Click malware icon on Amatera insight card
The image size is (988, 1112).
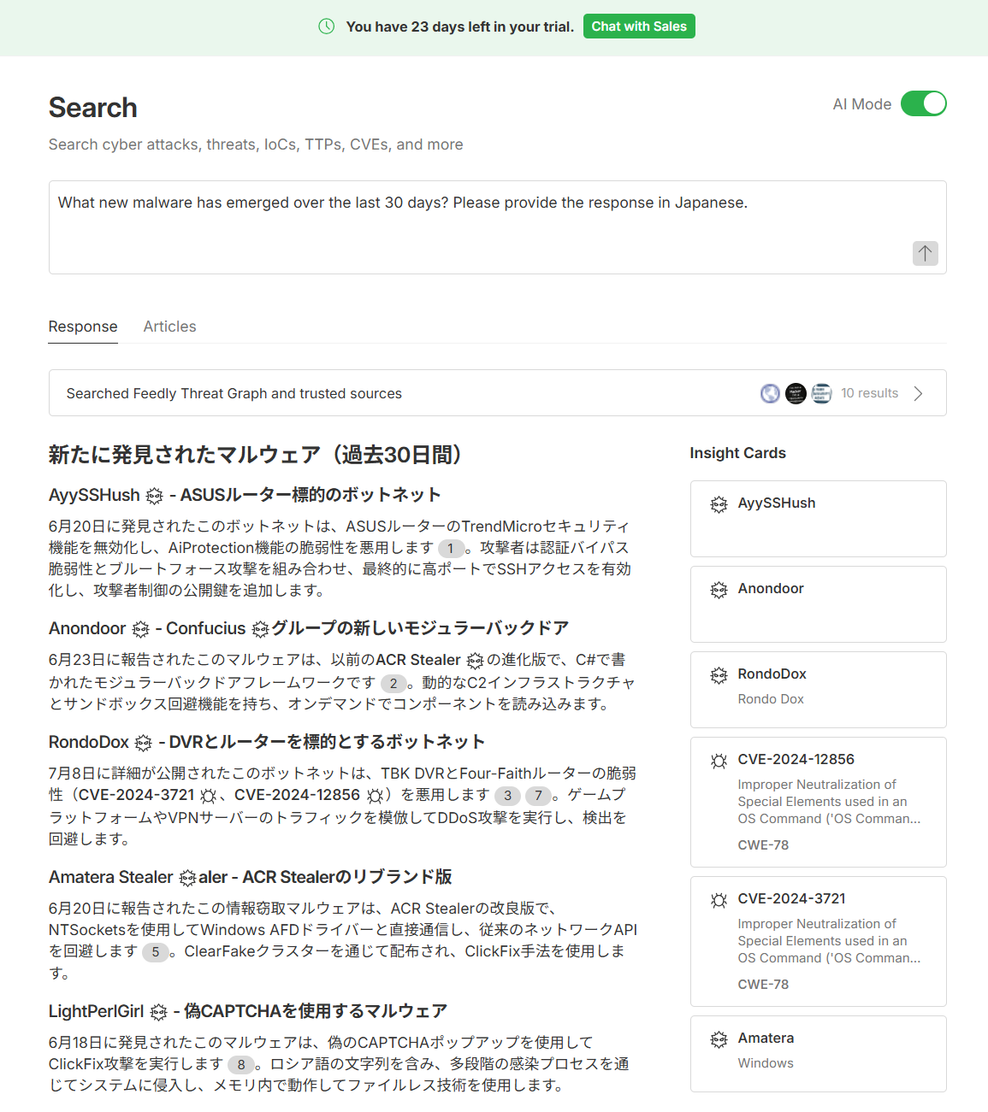pos(719,1039)
